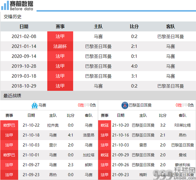Select 梅斯 home team name
The height and width of the screenshot is (180, 196).
(x=143, y=175)
